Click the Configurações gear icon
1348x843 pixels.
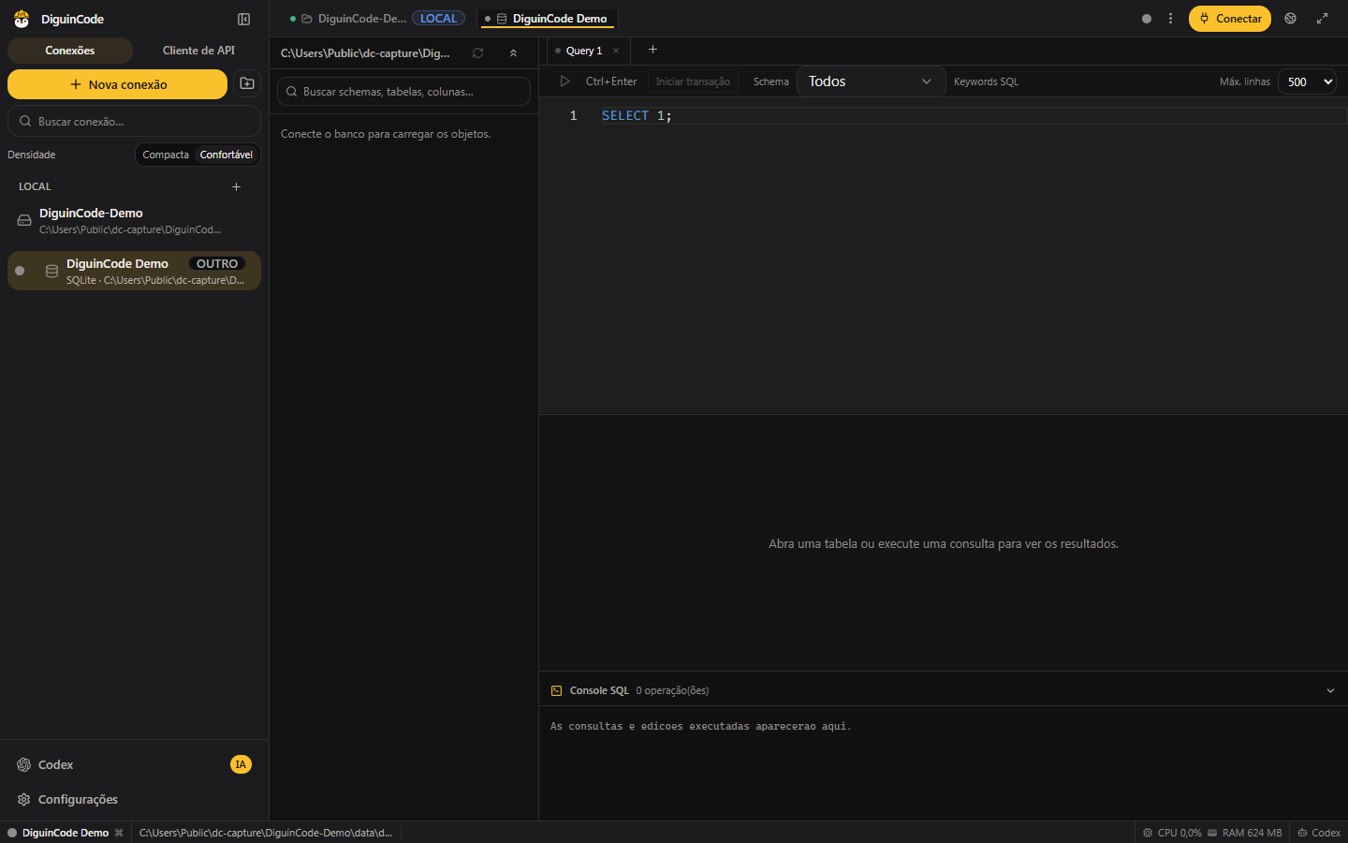pyautogui.click(x=24, y=799)
